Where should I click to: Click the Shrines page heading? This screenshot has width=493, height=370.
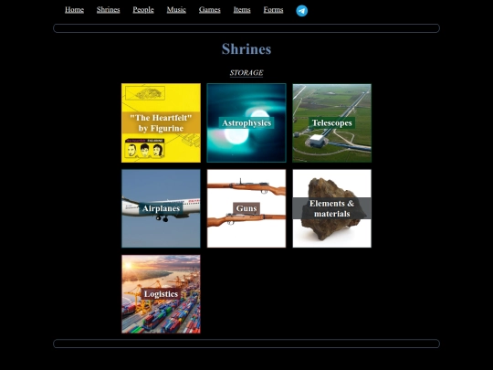(246, 49)
